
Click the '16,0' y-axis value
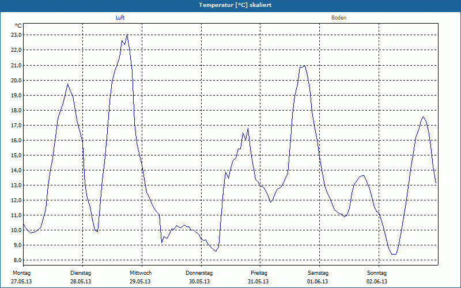coord(16,140)
